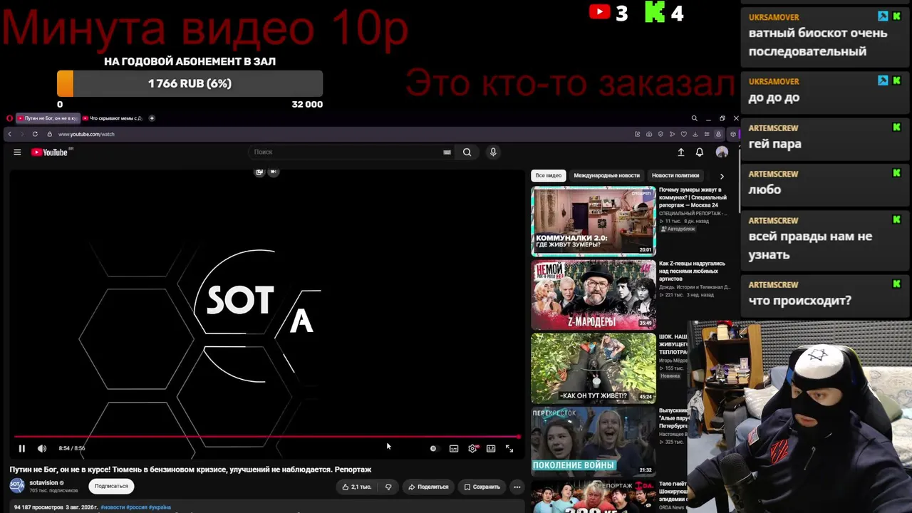Open the YouTube upload/create button

pos(681,152)
